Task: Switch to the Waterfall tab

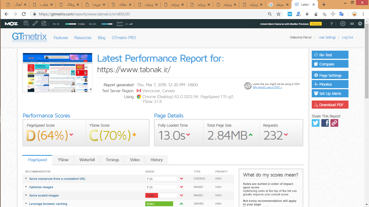Action: pyautogui.click(x=87, y=160)
